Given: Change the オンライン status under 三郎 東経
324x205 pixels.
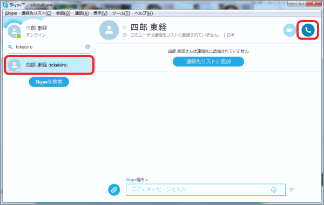Looking at the screenshot, I should [x=36, y=35].
